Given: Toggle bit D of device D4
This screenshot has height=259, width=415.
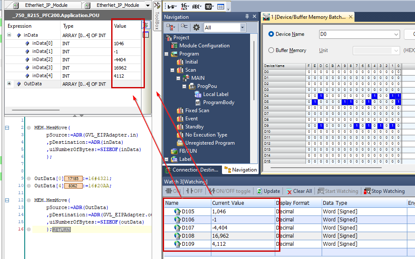Looking at the screenshot, I should [320, 96].
